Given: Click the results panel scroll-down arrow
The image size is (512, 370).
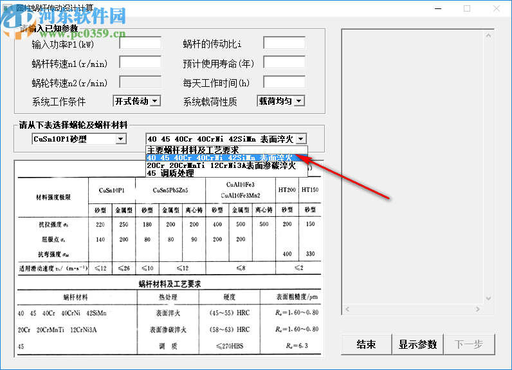Looking at the screenshot, I should pyautogui.click(x=488, y=298).
